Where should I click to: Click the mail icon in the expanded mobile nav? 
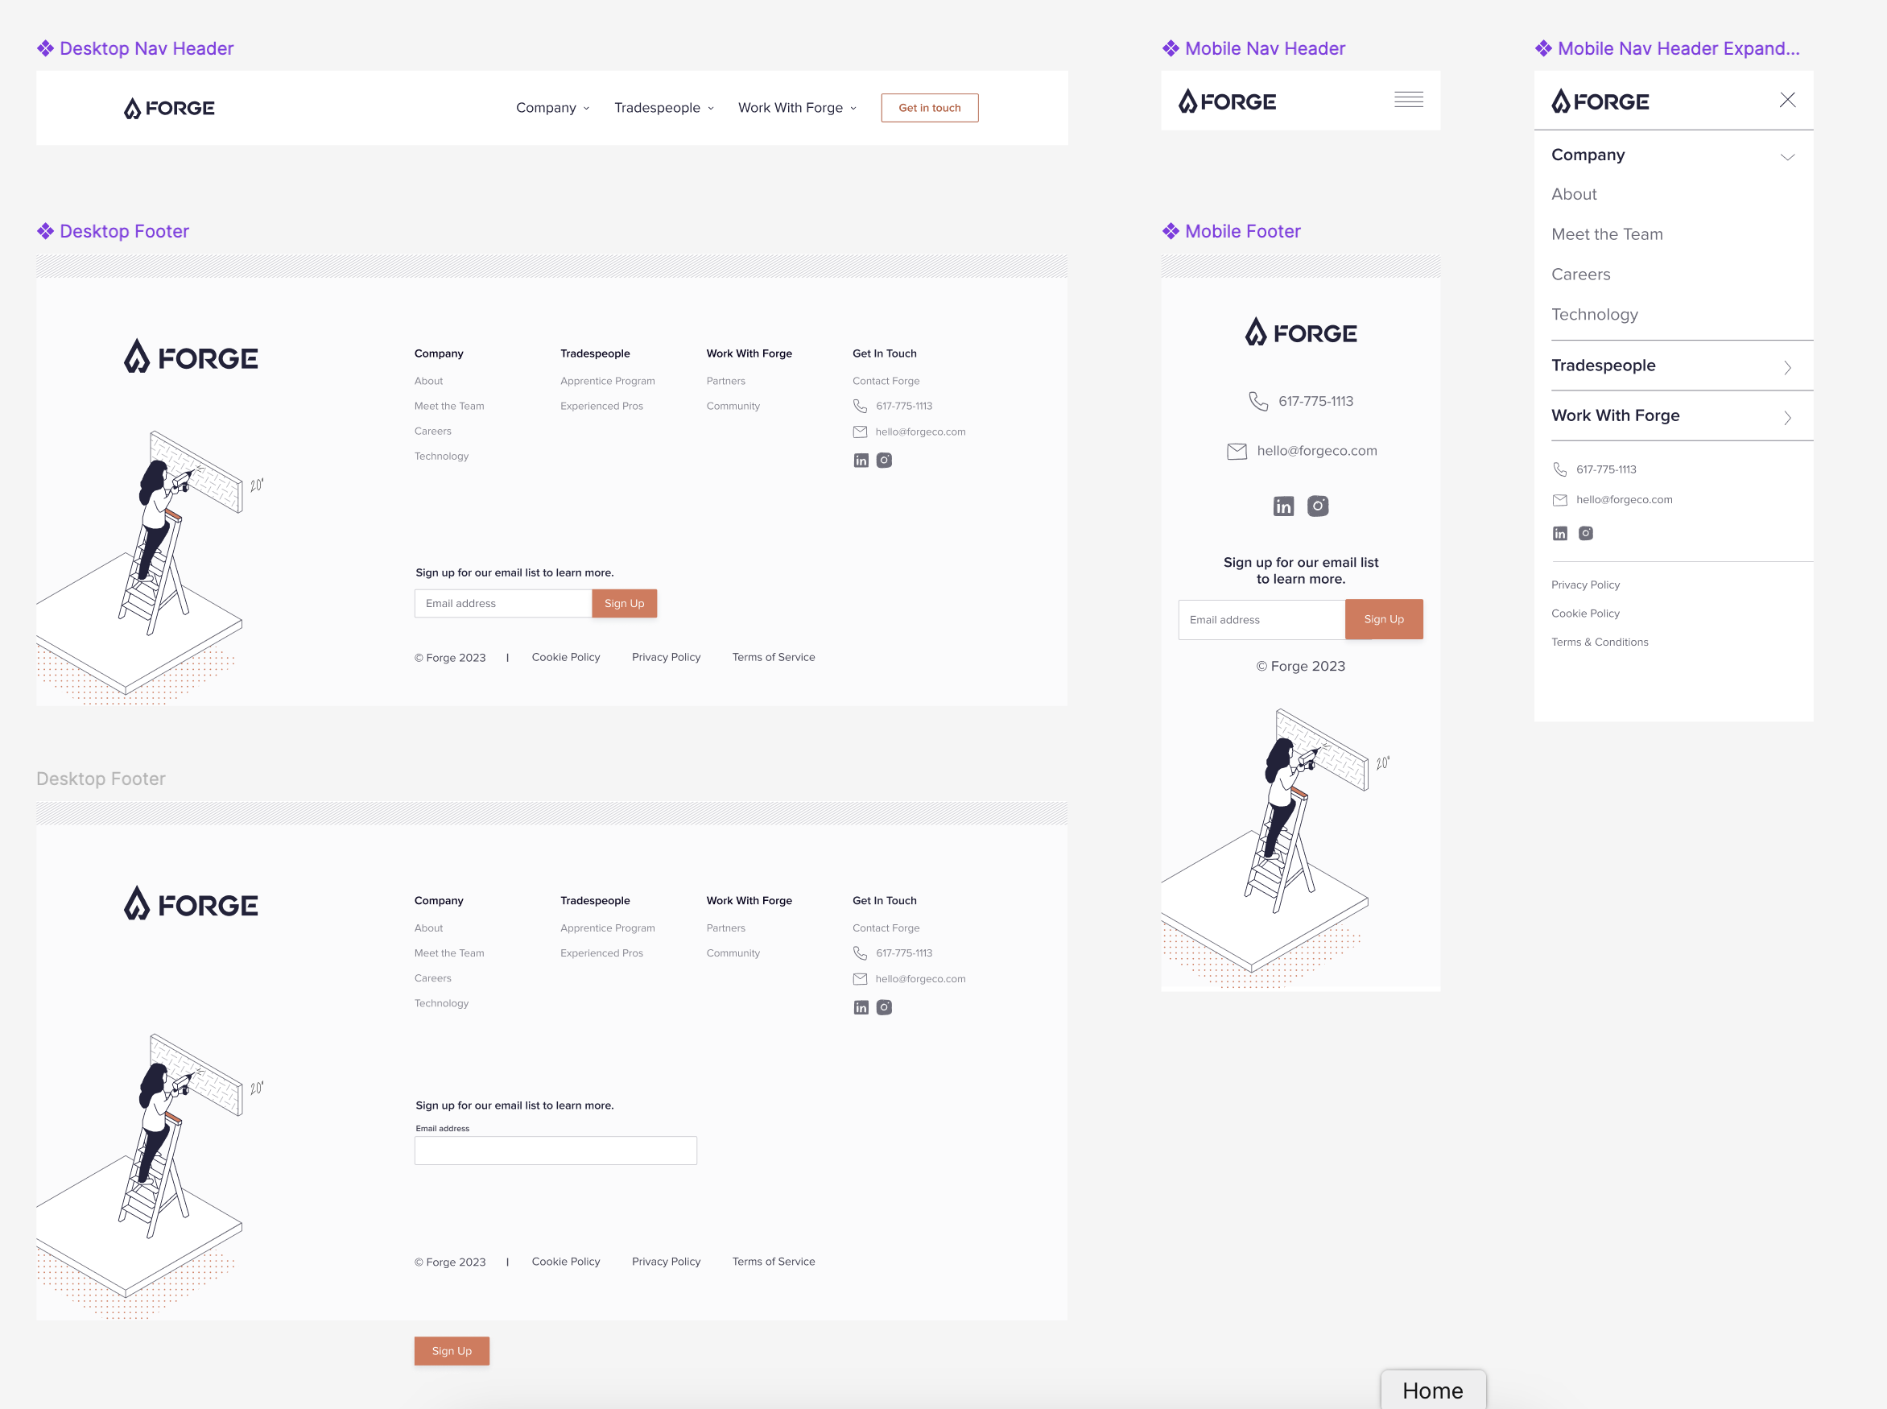[x=1560, y=500]
